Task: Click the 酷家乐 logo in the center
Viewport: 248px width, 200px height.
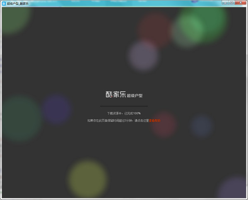Action: (116, 94)
